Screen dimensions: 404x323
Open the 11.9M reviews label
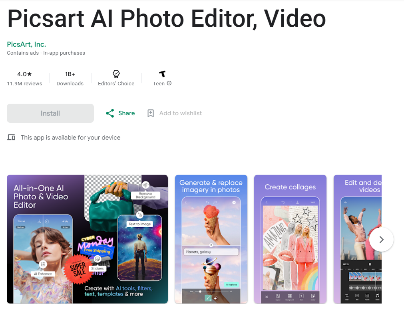click(x=24, y=84)
